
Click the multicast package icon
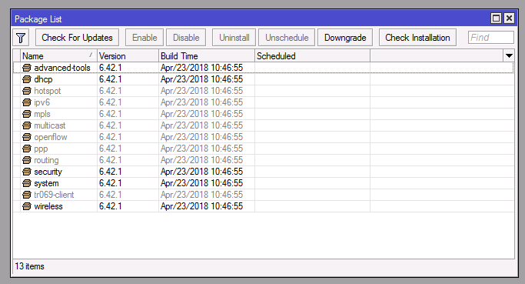(27, 125)
